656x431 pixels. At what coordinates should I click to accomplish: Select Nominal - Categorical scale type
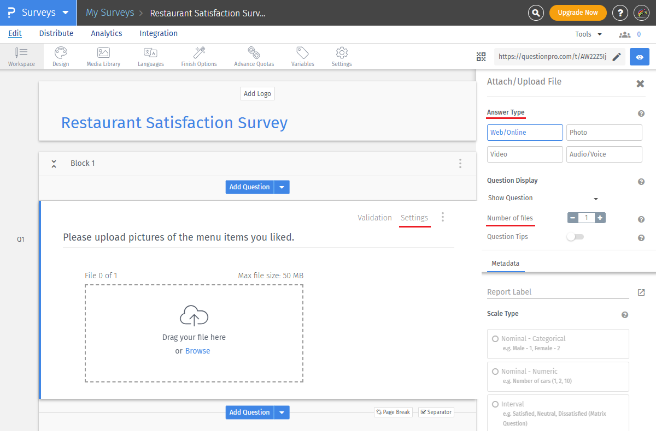coord(495,339)
